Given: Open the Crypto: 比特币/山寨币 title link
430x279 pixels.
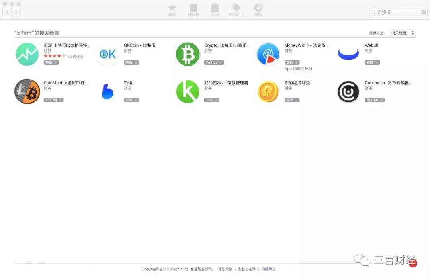Looking at the screenshot, I should (227, 45).
